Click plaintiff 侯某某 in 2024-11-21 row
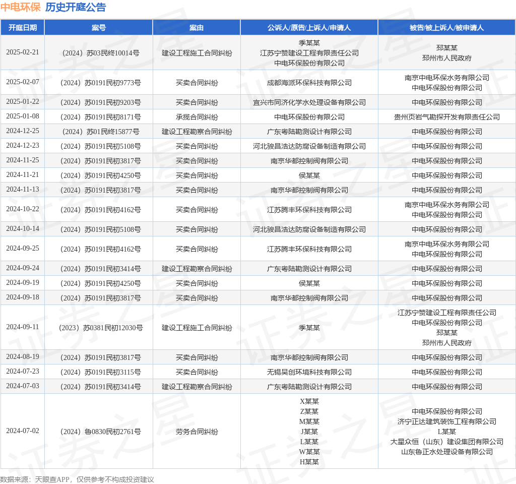 pos(309,175)
